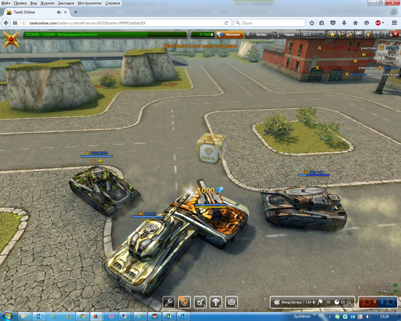The height and width of the screenshot is (321, 401).
Task: Click the green experience progress bar
Action: coord(105,34)
